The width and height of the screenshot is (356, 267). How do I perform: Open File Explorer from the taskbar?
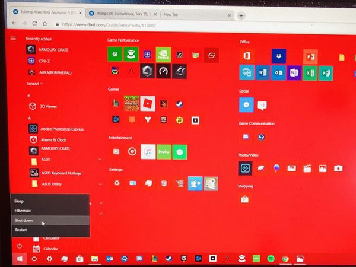[x=94, y=259]
